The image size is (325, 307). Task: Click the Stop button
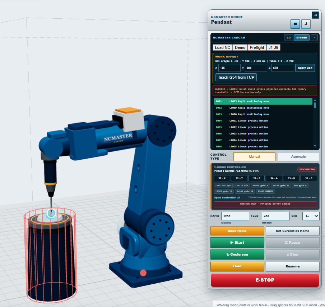[x=292, y=254]
